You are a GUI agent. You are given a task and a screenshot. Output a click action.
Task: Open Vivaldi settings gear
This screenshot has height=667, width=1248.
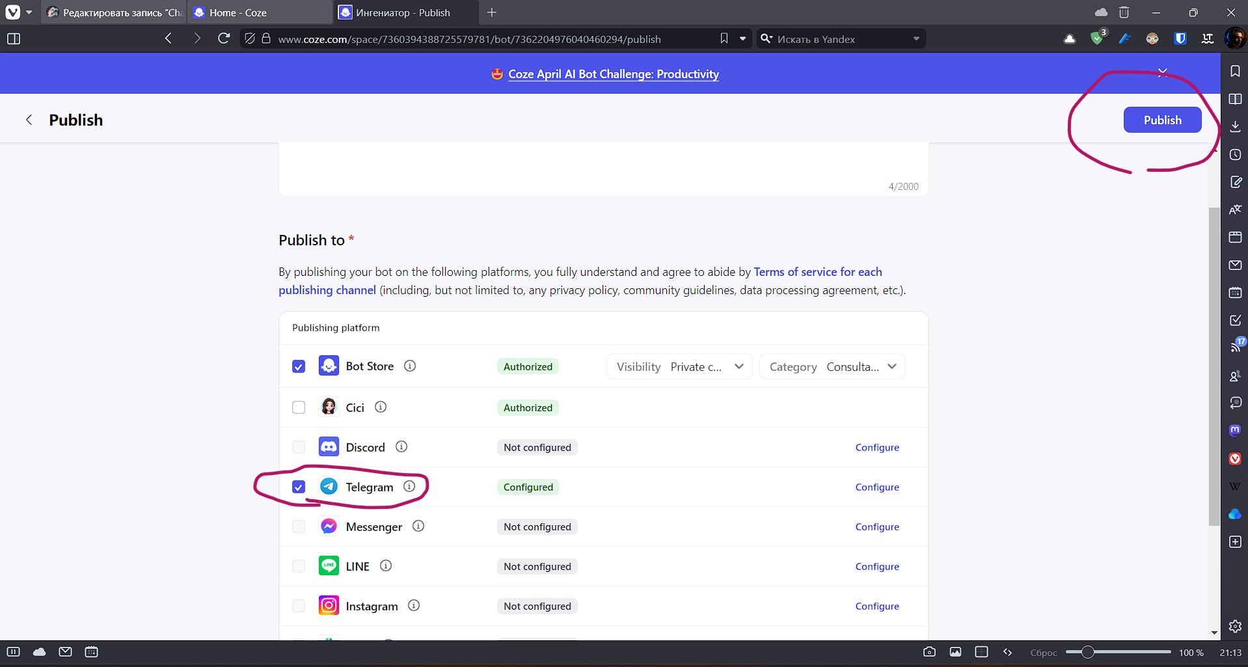click(x=1235, y=627)
